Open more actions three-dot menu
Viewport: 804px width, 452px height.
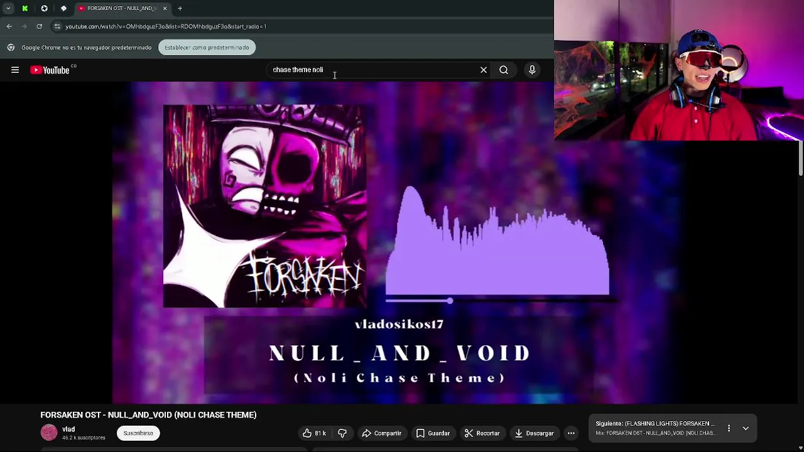pyautogui.click(x=571, y=433)
